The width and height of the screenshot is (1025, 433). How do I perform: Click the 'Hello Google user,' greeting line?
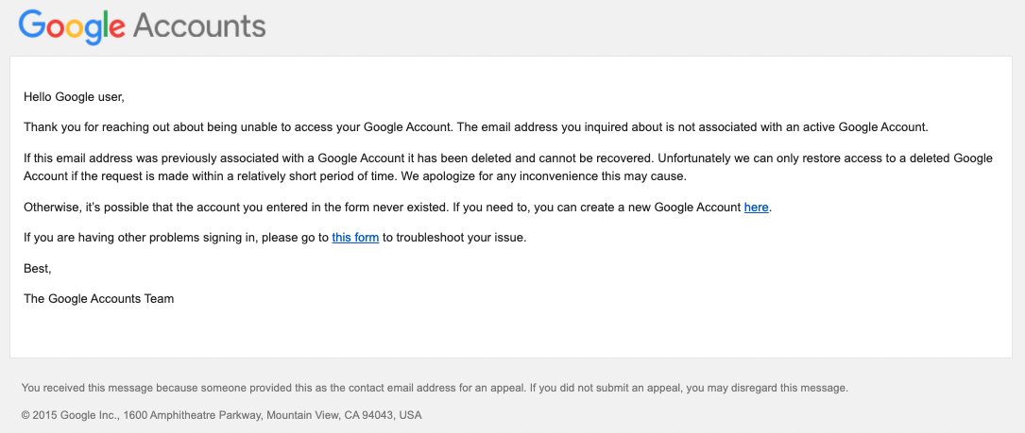pyautogui.click(x=74, y=97)
